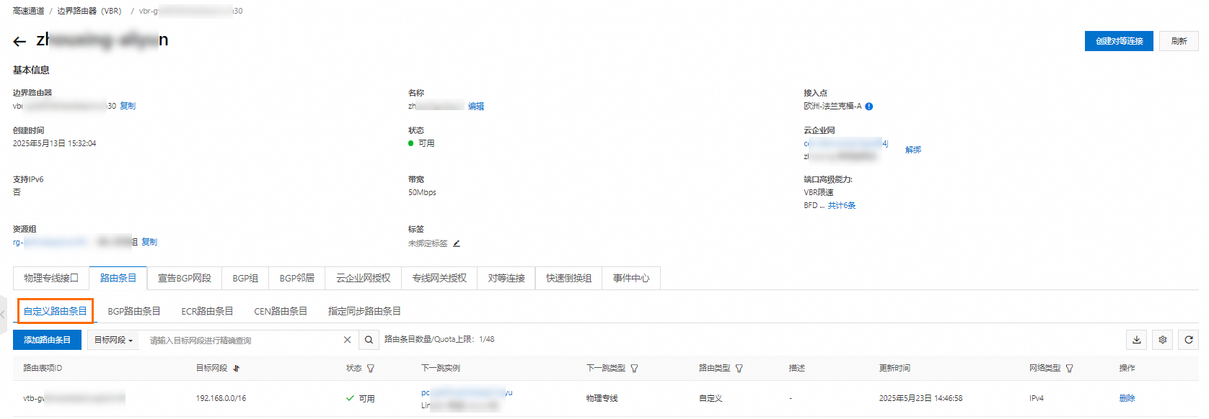
Task: Open the 下一跳实例 link in the route row
Action: click(467, 392)
